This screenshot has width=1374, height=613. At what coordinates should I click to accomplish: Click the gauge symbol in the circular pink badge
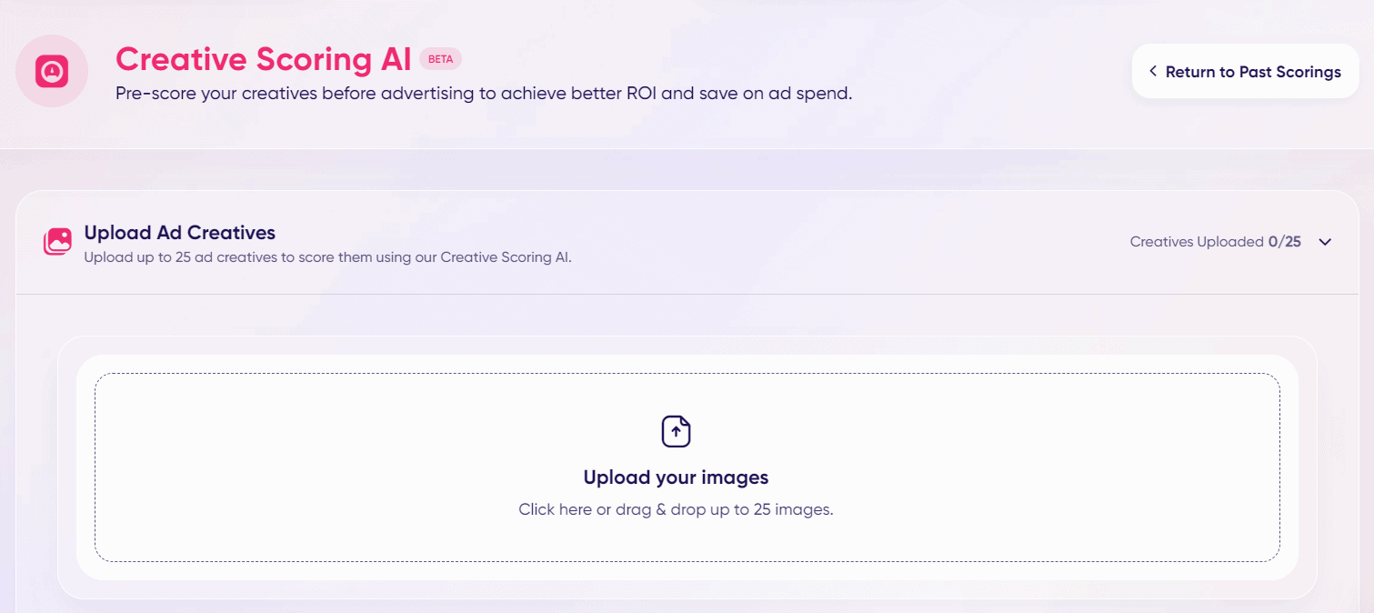click(52, 70)
